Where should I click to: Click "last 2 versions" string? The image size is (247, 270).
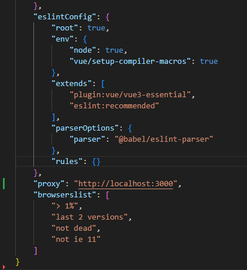[90, 217]
